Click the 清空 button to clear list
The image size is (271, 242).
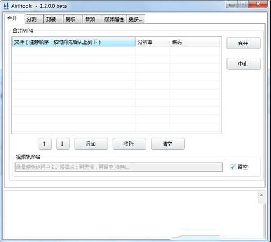click(167, 144)
